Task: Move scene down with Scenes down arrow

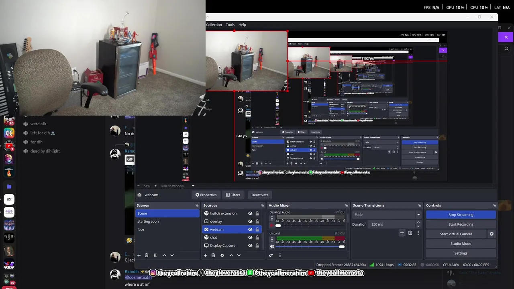Action: (172, 255)
